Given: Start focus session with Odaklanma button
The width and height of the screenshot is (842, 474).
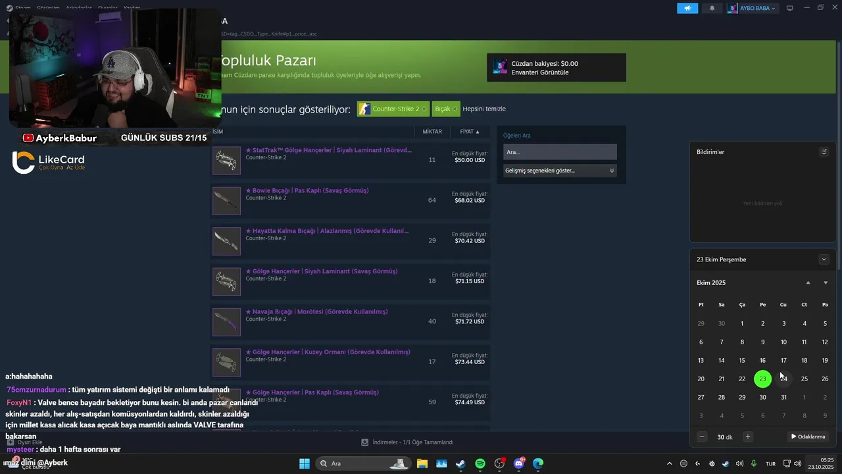Looking at the screenshot, I should (x=808, y=436).
